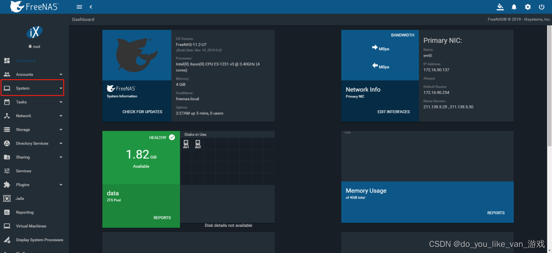The height and width of the screenshot is (253, 552).
Task: Click REPORTS on the data pool card
Action: [162, 218]
